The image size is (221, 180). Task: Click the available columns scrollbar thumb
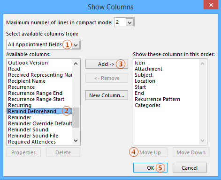[x=76, y=117]
